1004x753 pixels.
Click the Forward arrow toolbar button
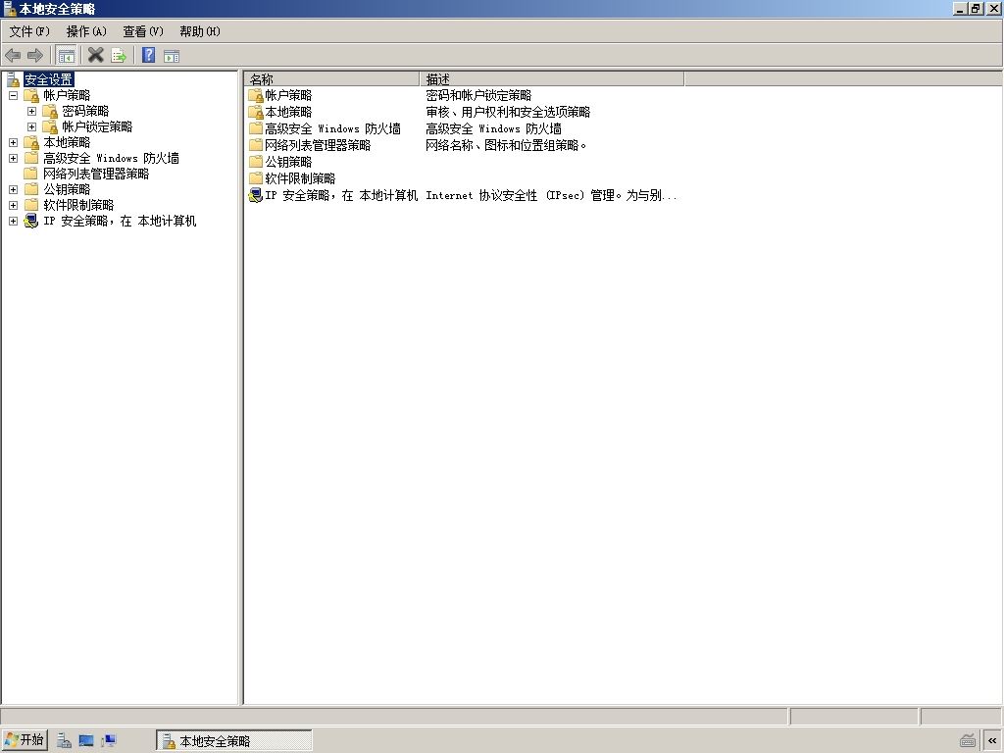click(35, 56)
